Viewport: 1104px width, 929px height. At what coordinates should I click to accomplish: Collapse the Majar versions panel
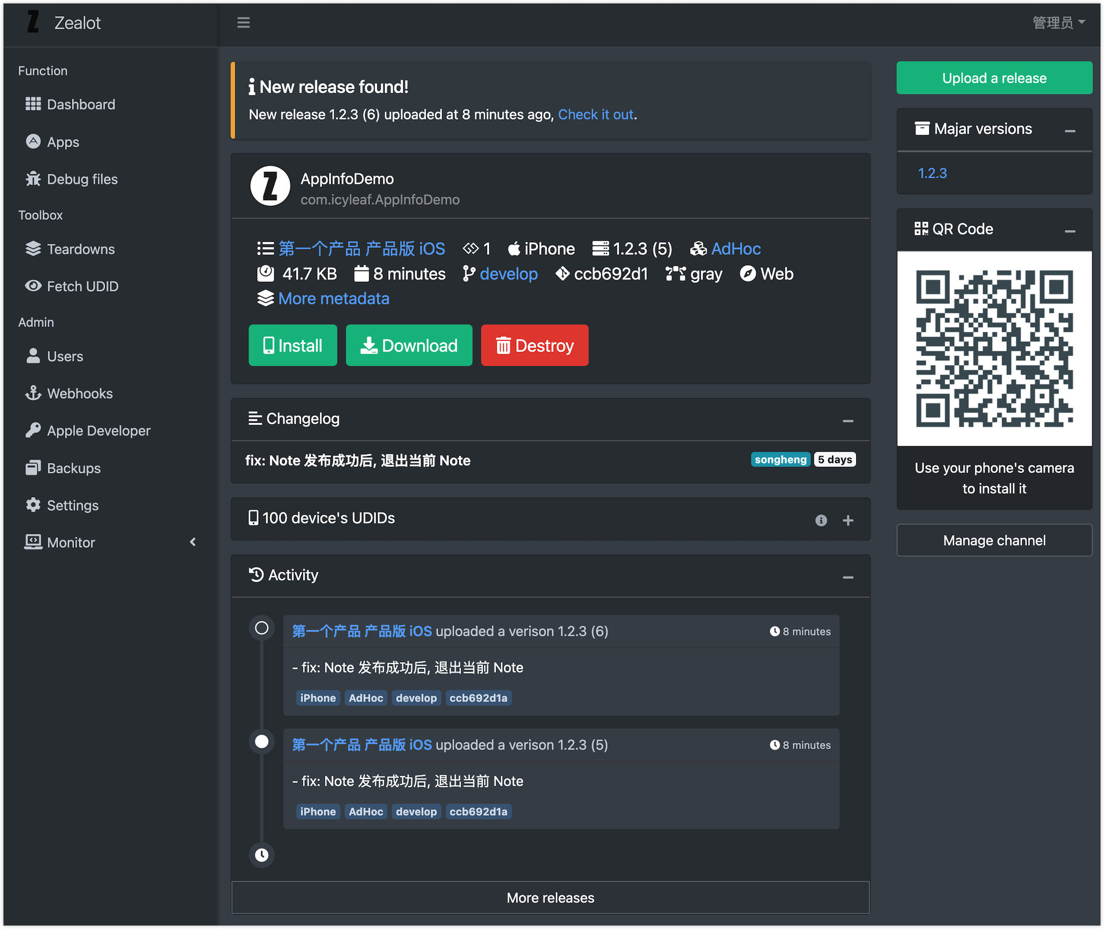click(1069, 131)
